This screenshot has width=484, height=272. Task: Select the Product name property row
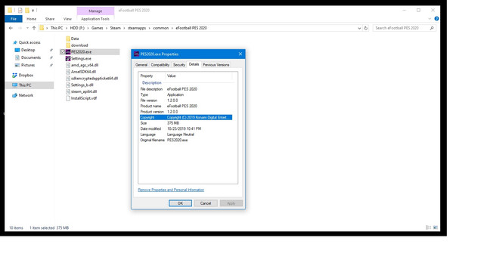(186, 106)
